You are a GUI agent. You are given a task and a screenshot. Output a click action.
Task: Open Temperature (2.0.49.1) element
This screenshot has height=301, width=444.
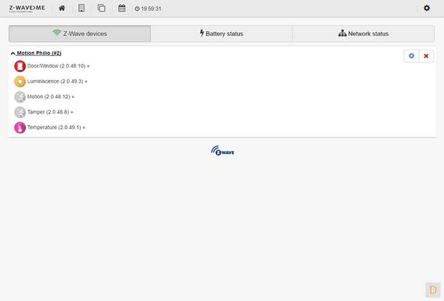56,127
